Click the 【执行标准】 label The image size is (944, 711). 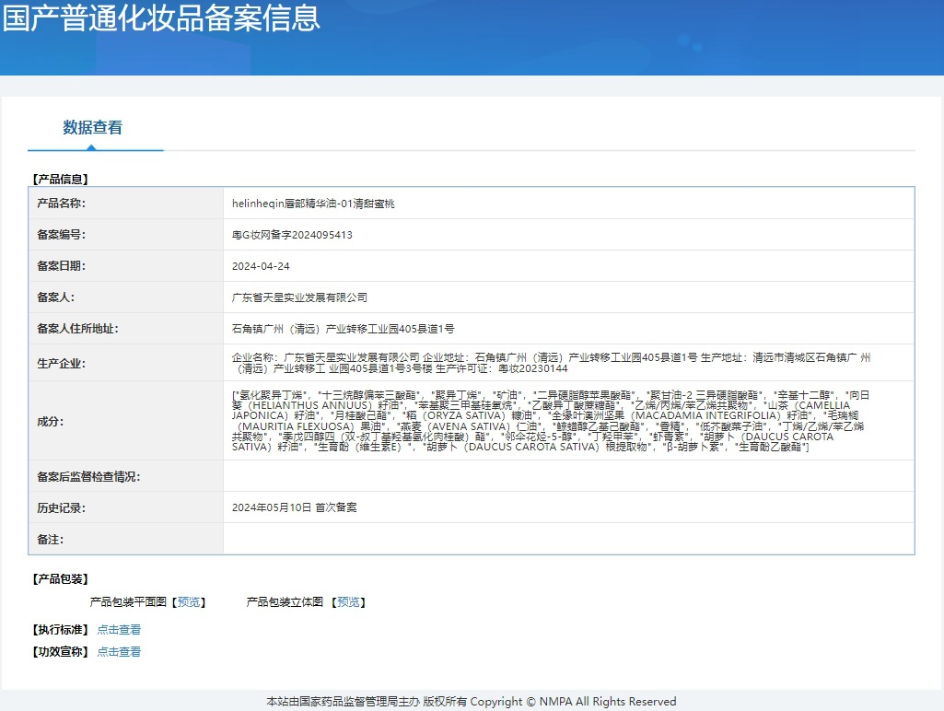point(60,630)
